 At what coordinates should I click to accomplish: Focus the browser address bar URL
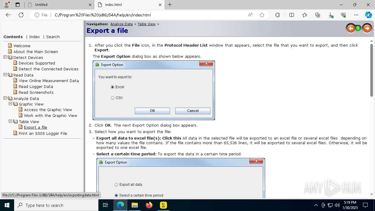pyautogui.click(x=103, y=15)
